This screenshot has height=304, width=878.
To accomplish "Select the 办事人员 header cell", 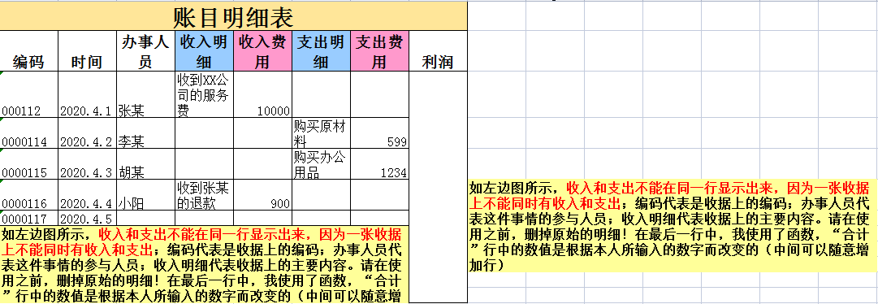I will coord(145,51).
